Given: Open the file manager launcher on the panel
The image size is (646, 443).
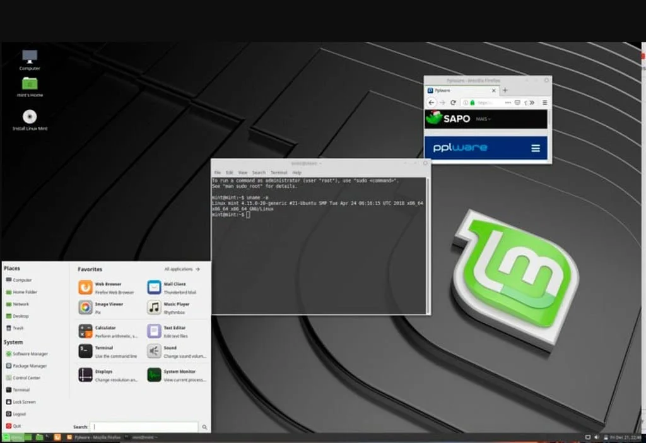Looking at the screenshot, I should point(39,437).
